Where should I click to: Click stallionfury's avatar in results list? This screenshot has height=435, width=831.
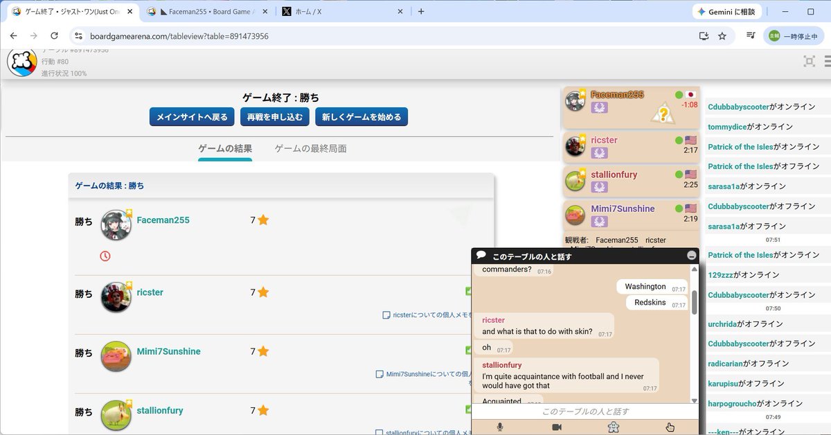pos(116,415)
